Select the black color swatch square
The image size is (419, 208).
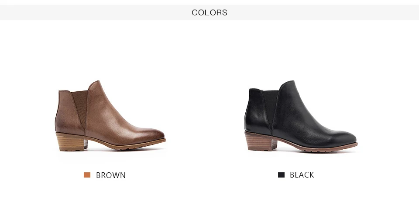point(281,174)
